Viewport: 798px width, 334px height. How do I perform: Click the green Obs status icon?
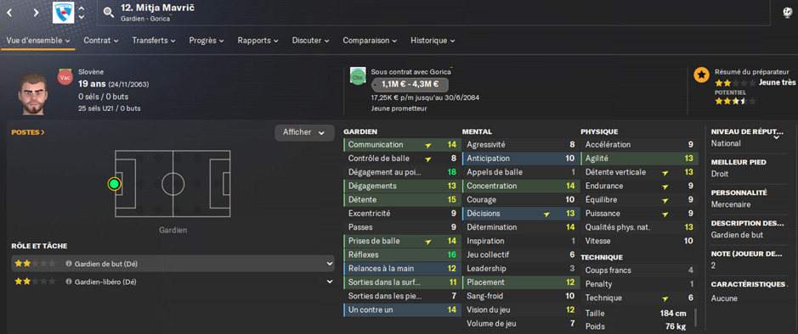[x=357, y=76]
